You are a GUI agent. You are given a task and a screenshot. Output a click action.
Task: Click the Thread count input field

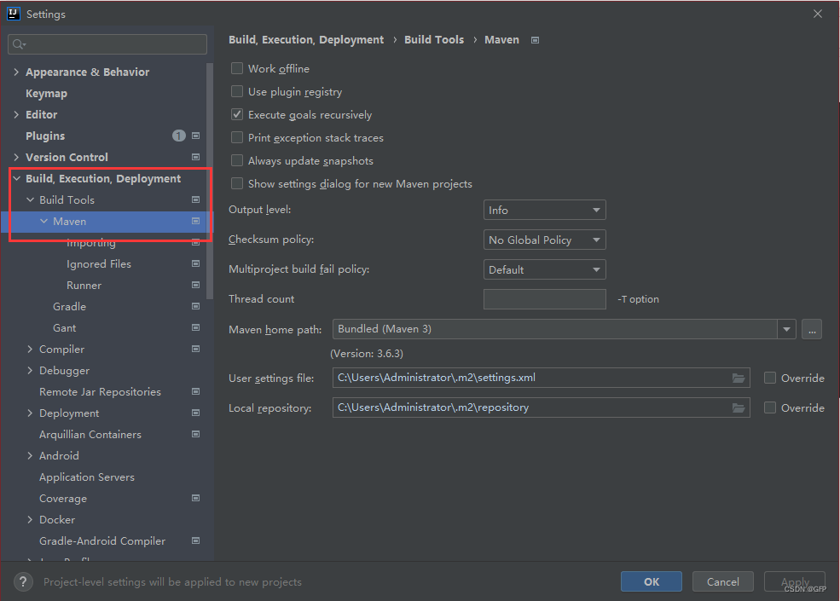click(x=544, y=299)
